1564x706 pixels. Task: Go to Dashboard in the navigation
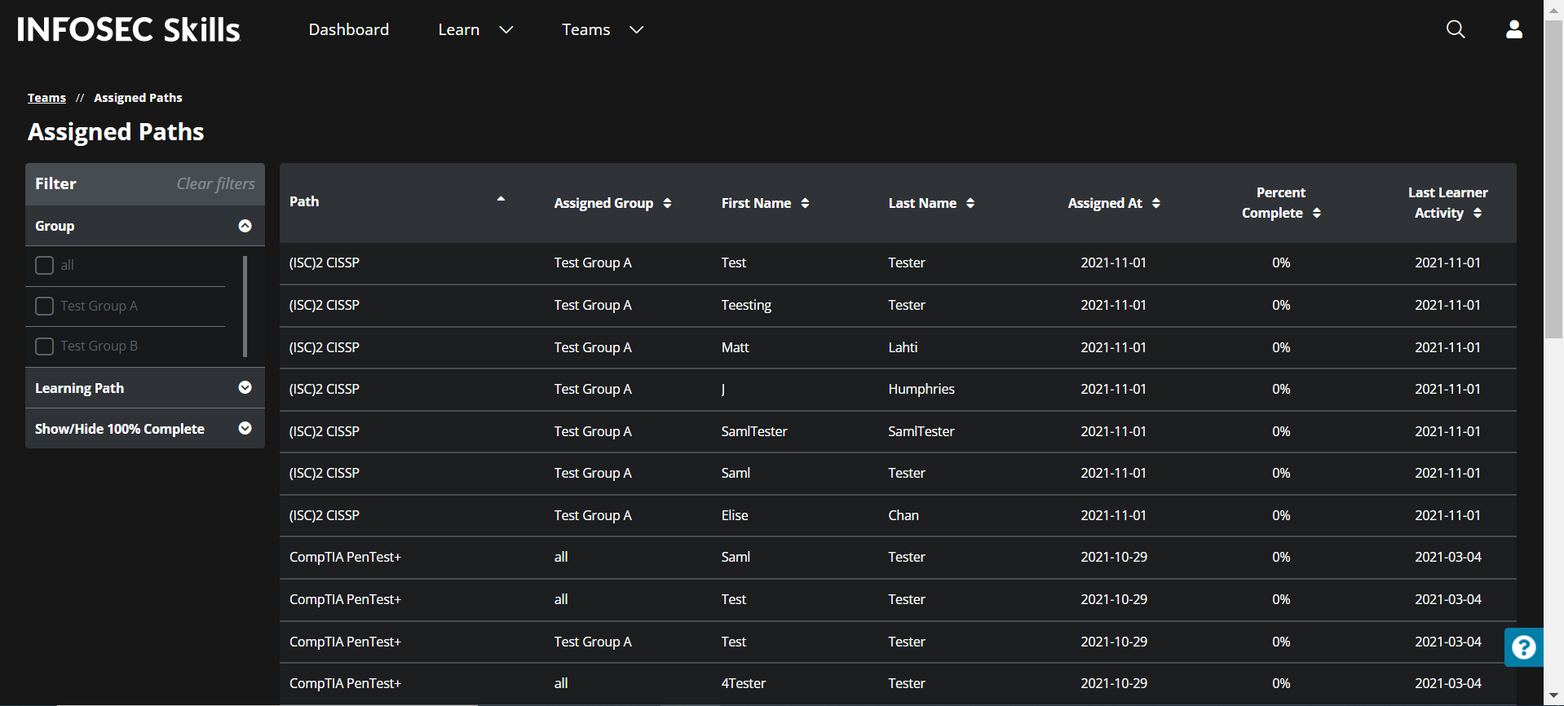[348, 29]
